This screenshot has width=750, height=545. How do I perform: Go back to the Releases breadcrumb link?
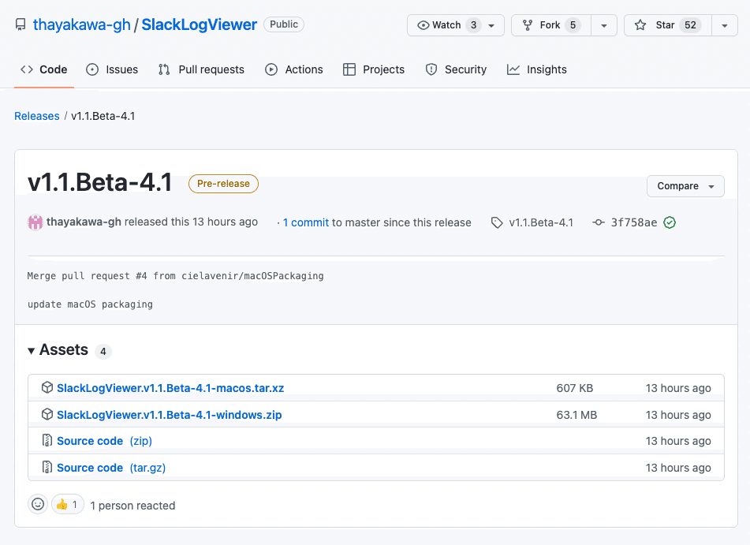tap(37, 116)
